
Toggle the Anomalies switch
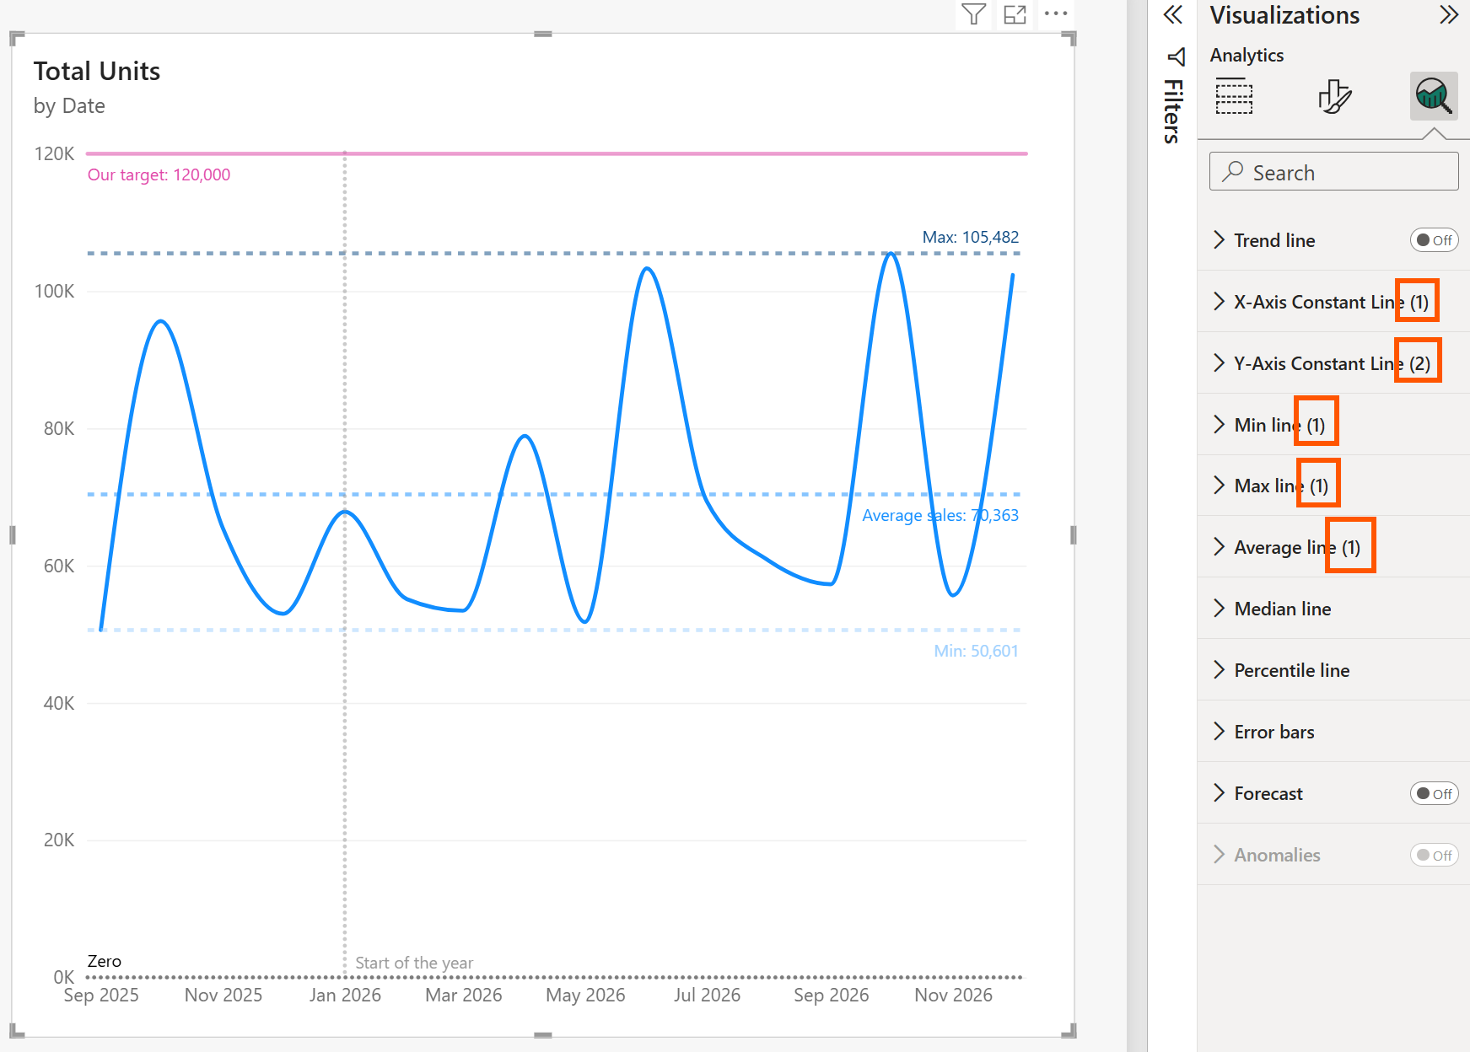click(x=1434, y=855)
